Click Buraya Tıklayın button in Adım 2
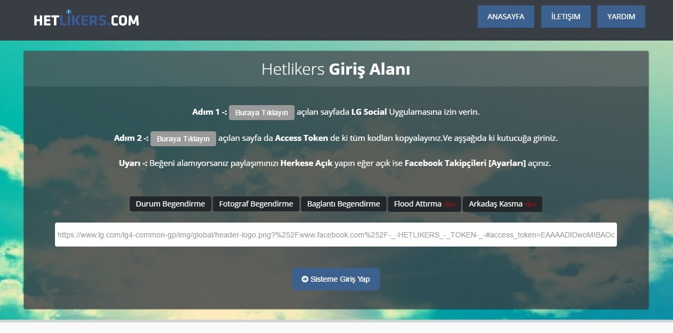This screenshot has height=333, width=673. (x=183, y=139)
